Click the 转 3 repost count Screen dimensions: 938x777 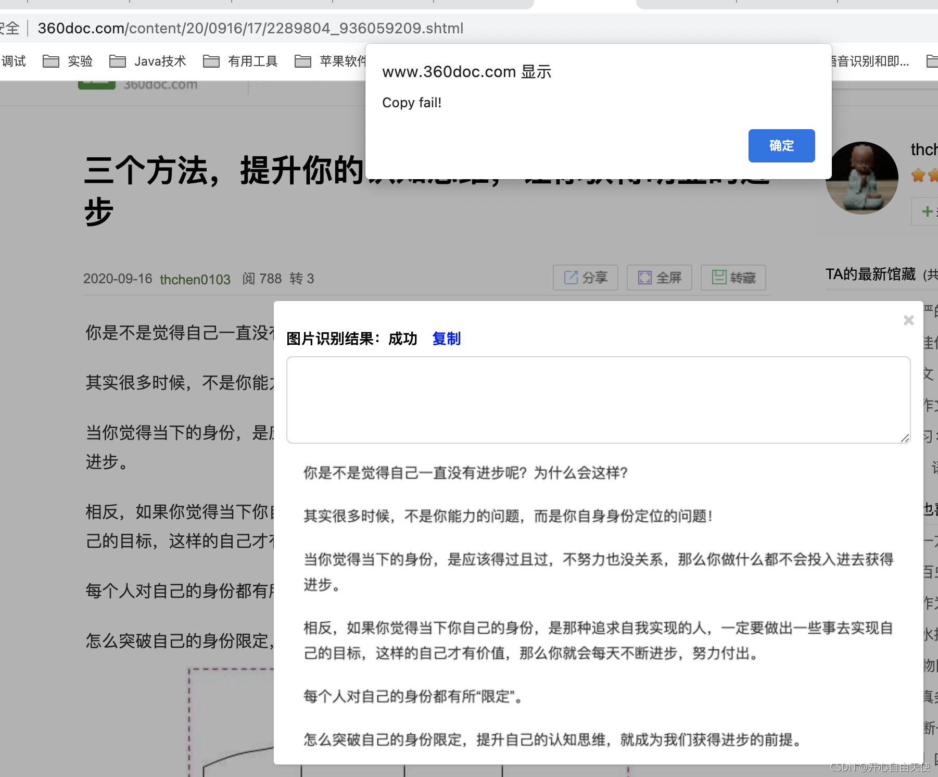[x=302, y=279]
